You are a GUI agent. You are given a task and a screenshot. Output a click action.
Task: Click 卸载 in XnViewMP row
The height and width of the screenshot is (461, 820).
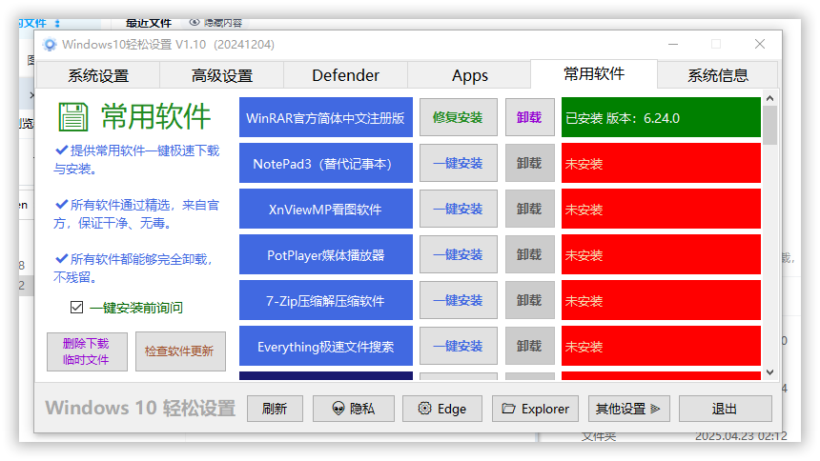point(529,210)
